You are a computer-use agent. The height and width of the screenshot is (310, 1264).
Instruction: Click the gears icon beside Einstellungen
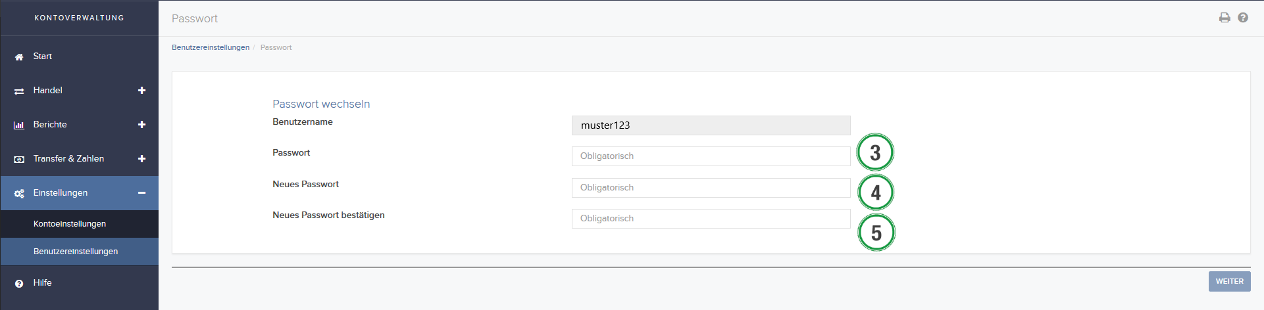coord(19,193)
